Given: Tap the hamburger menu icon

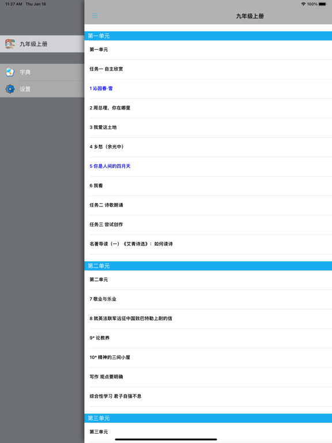Looking at the screenshot, I should click(95, 16).
